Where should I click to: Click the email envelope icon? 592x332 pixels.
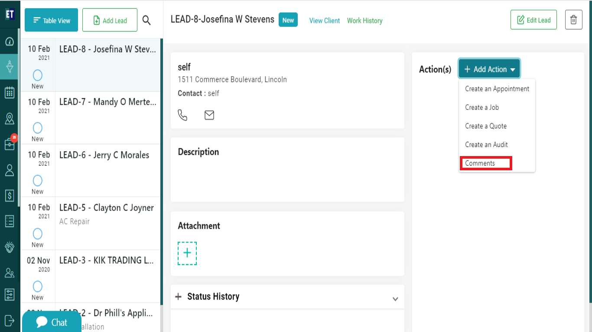pos(209,115)
